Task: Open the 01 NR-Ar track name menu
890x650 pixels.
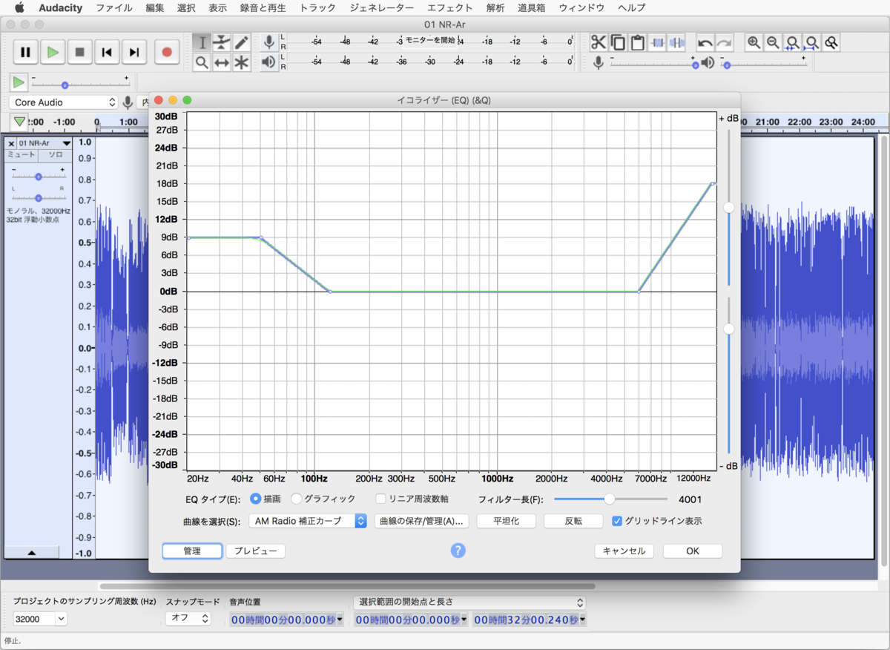Action: tap(44, 143)
